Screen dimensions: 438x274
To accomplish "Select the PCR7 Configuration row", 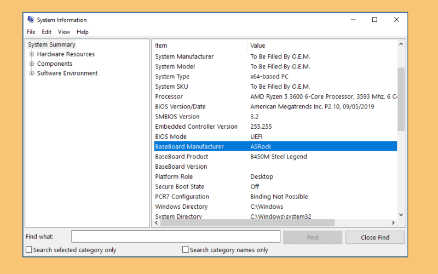I will tap(275, 197).
